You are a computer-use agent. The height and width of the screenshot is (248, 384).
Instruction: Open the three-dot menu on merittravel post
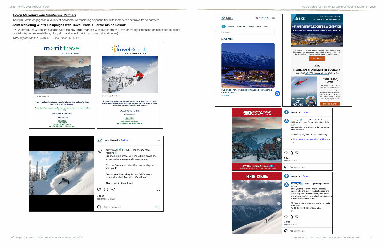click(x=158, y=140)
